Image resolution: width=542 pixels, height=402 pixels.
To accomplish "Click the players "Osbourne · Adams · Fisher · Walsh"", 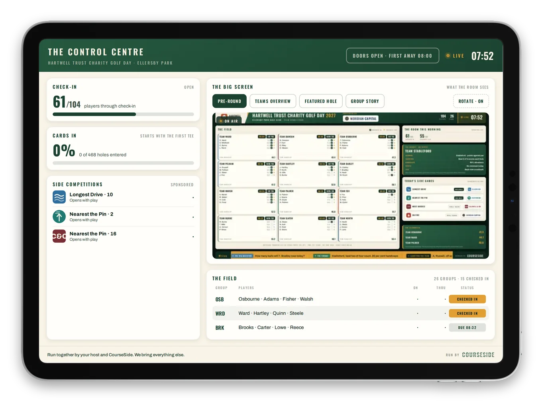I will click(276, 299).
